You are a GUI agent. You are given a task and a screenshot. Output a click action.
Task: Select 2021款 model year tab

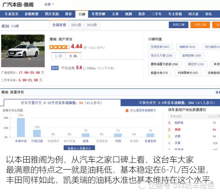tap(76, 25)
